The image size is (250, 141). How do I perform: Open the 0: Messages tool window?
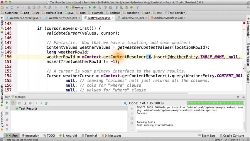coord(111,135)
